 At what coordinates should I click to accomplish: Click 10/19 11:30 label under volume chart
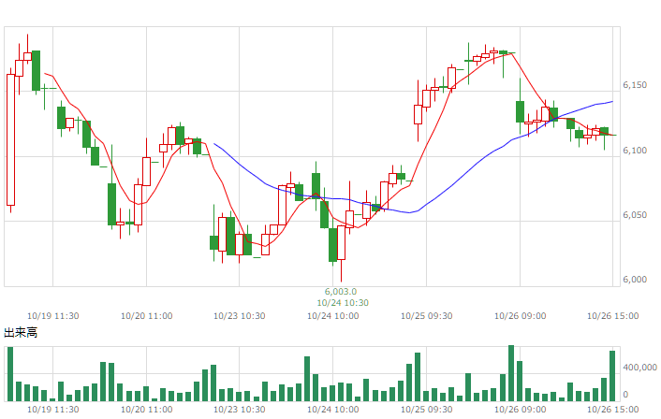tap(53, 410)
